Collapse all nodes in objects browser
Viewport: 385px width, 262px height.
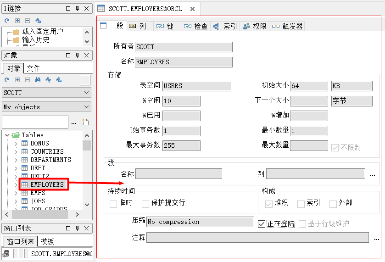tap(28, 80)
